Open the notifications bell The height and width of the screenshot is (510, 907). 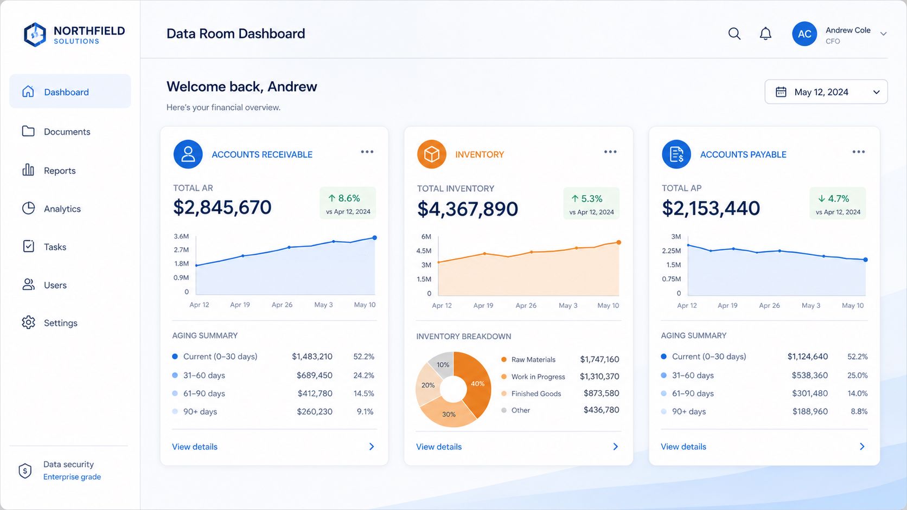pos(765,34)
